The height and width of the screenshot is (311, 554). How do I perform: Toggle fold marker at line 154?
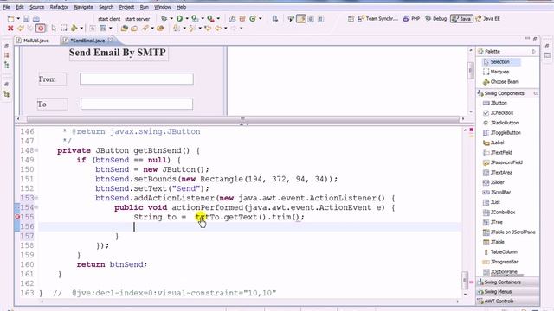(x=36, y=207)
